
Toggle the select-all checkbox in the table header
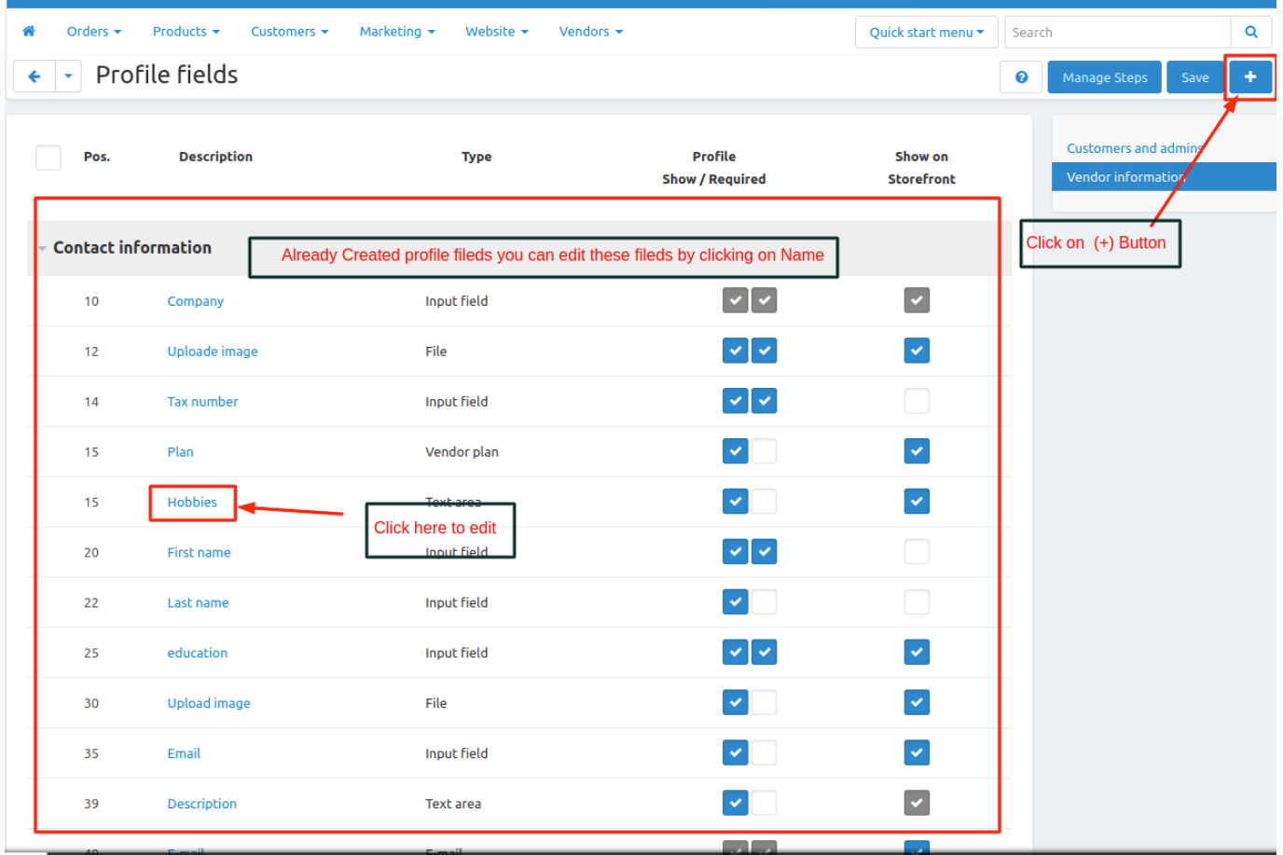(48, 158)
